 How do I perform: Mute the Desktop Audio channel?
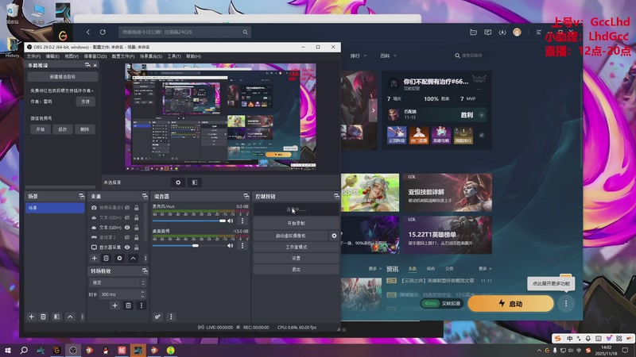coord(230,245)
